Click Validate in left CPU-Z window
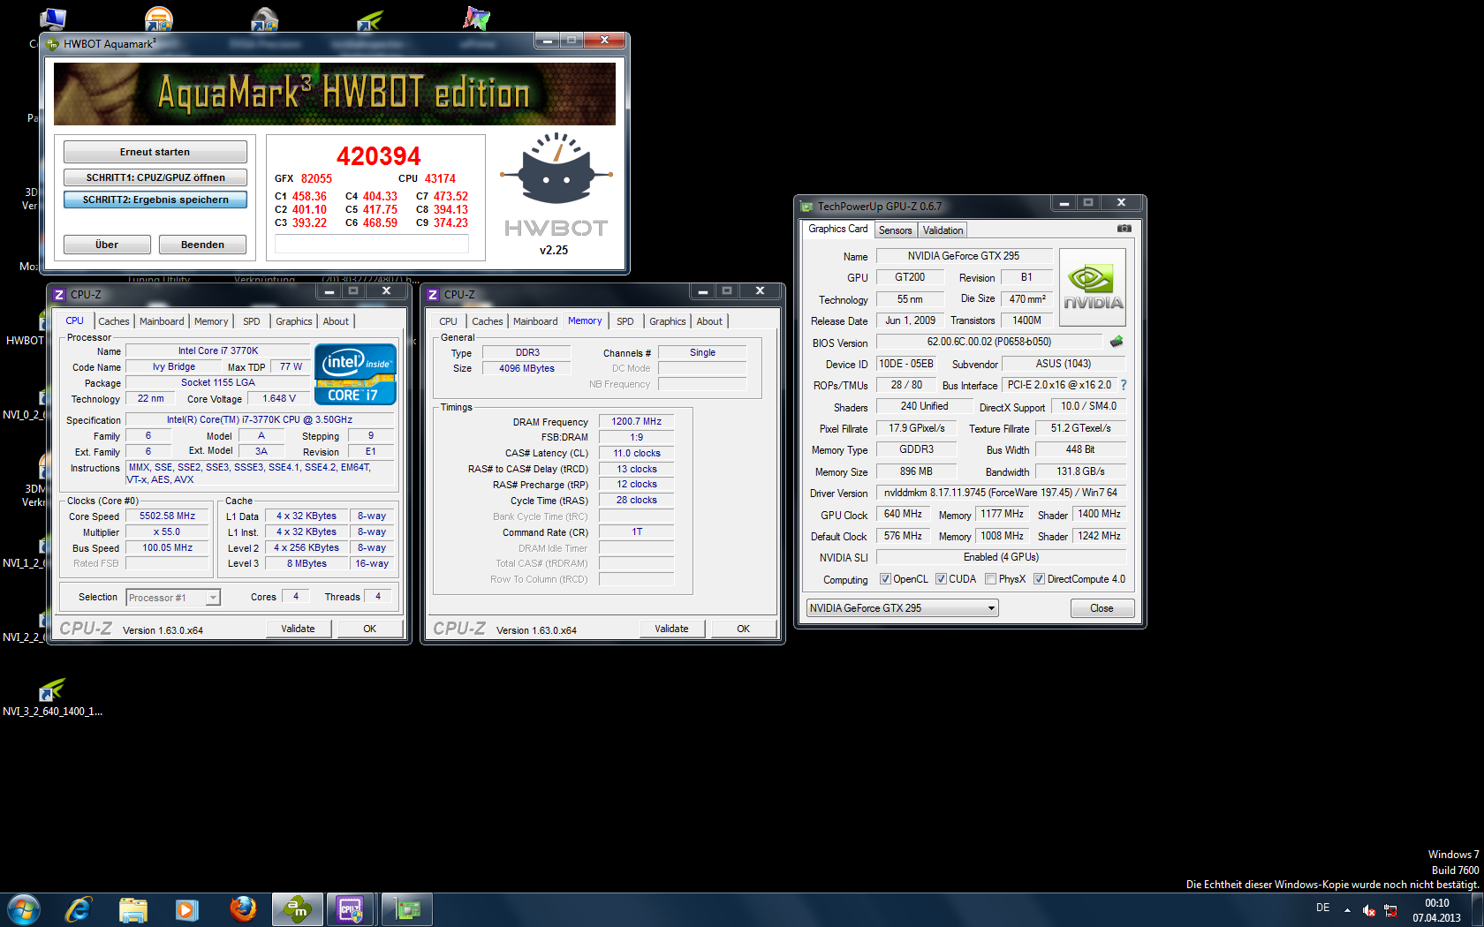Screen dimensions: 1484x927 click(298, 629)
